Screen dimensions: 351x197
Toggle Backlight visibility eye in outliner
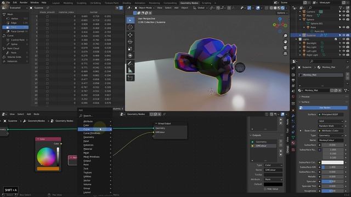pyautogui.click(x=344, y=43)
